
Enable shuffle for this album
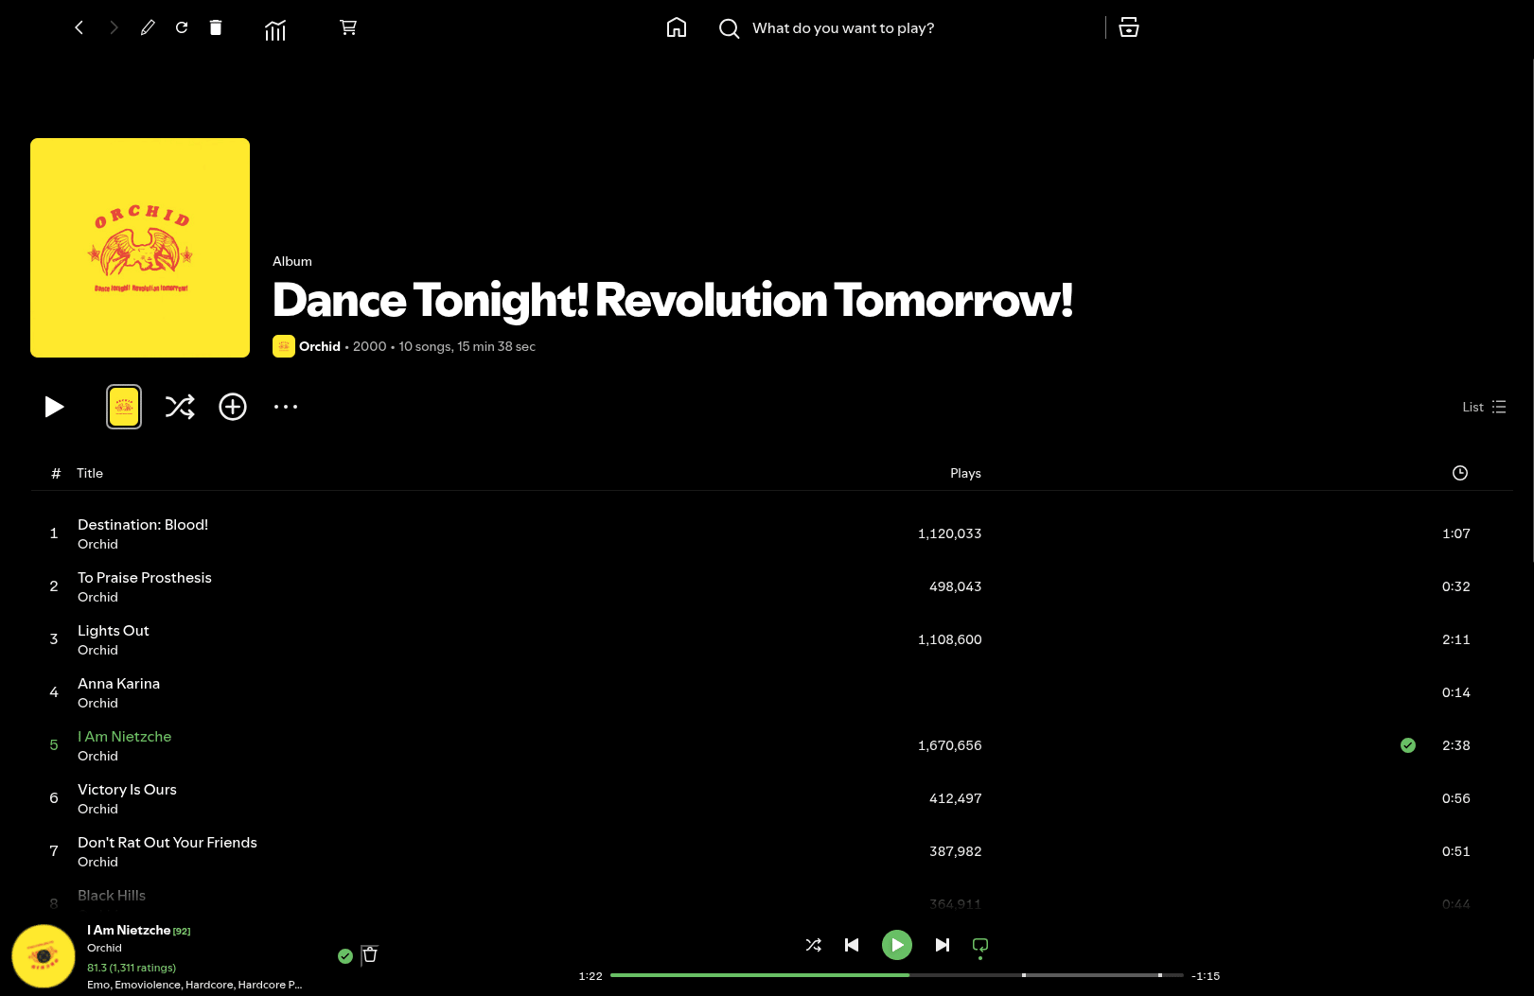180,407
